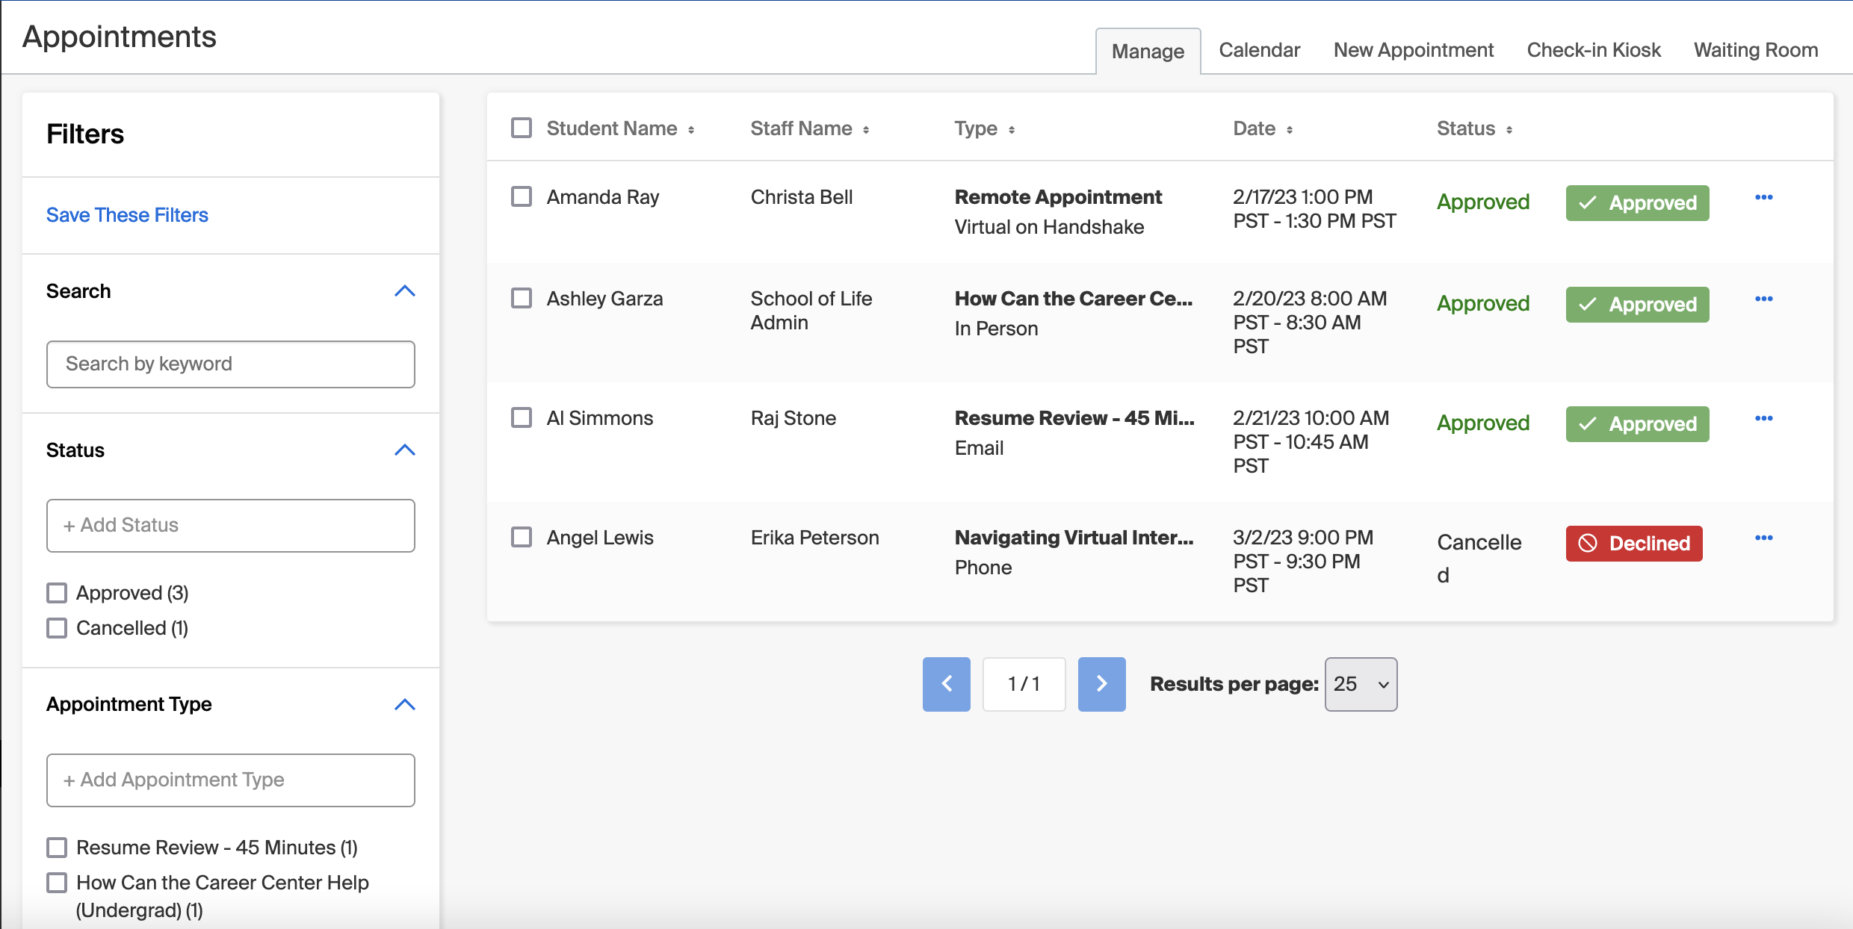Click staff name Erika Peterson
Image resolution: width=1853 pixels, height=929 pixels.
click(815, 538)
